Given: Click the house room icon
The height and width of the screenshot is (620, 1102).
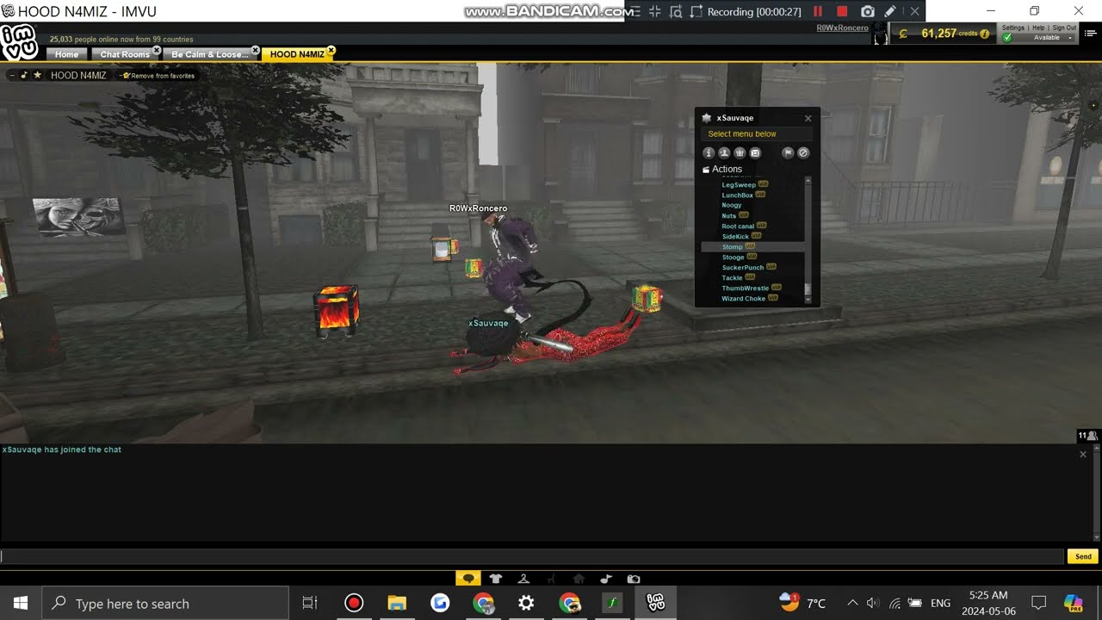Looking at the screenshot, I should pyautogui.click(x=579, y=579).
